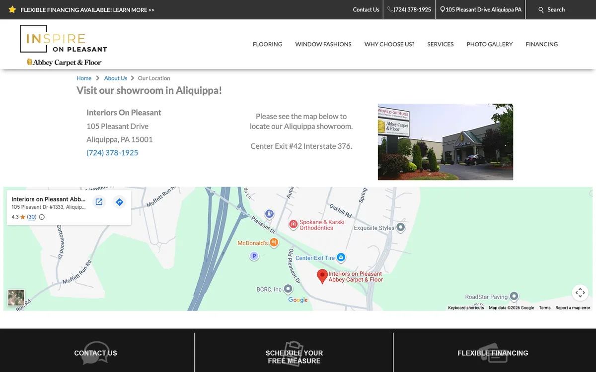Call (724) 378-1925 from top bar
596x372 pixels.
click(412, 9)
